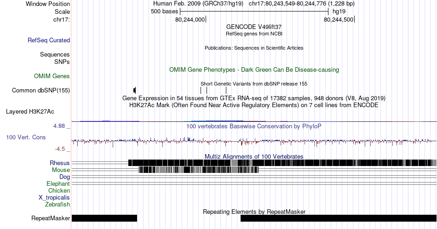The image size is (437, 229).
Task: Click the Mouse alignment row label
Action: click(61, 170)
